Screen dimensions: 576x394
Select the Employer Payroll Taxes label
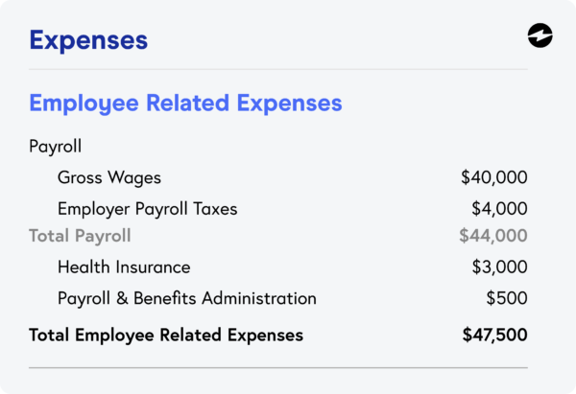coord(147,208)
